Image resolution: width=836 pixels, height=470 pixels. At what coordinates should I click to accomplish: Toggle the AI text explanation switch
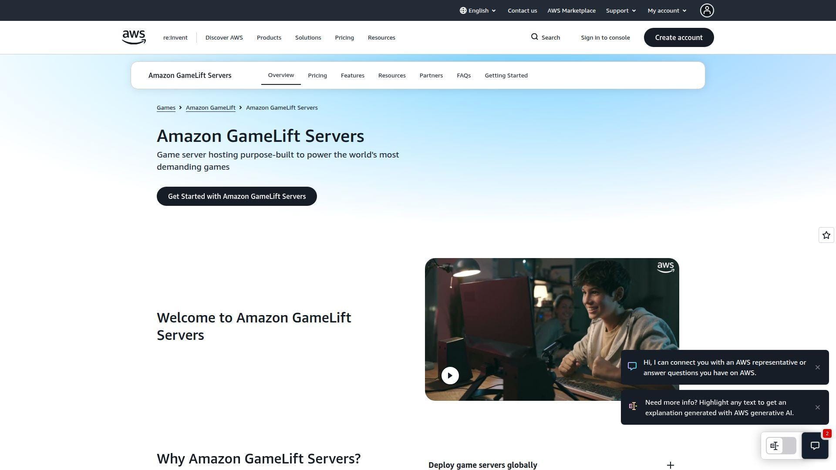781,446
